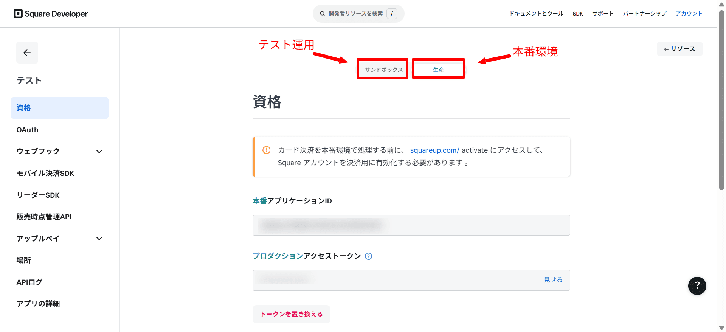Switch to the 生産 tab
726x332 pixels.
pyautogui.click(x=438, y=70)
